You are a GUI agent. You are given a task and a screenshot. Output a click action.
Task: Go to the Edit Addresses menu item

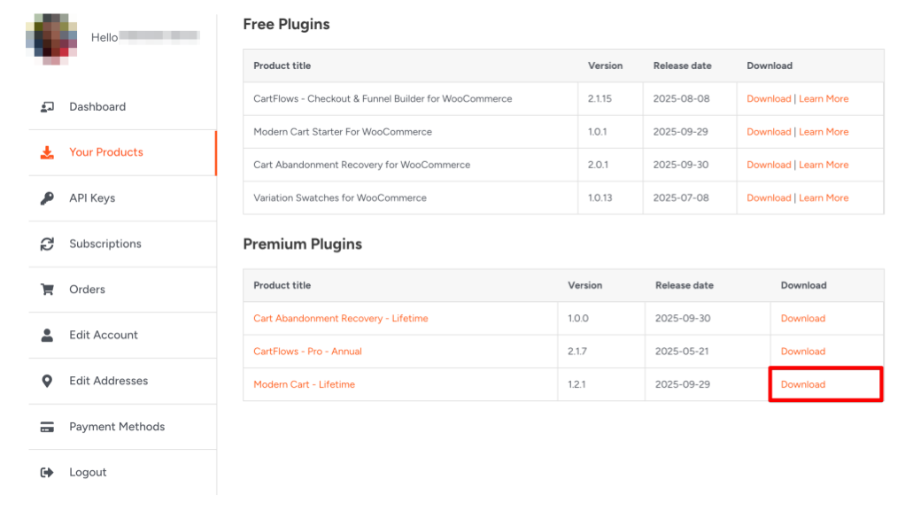pyautogui.click(x=108, y=381)
